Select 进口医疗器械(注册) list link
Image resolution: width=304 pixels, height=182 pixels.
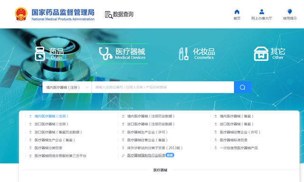(x=51, y=124)
